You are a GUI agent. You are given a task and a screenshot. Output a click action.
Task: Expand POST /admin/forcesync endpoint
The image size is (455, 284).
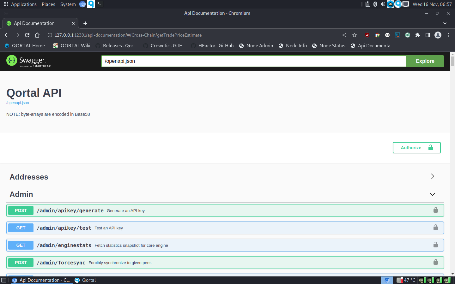pos(225,263)
